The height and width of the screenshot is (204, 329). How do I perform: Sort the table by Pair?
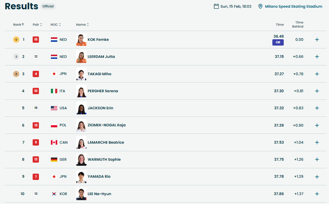(x=37, y=25)
